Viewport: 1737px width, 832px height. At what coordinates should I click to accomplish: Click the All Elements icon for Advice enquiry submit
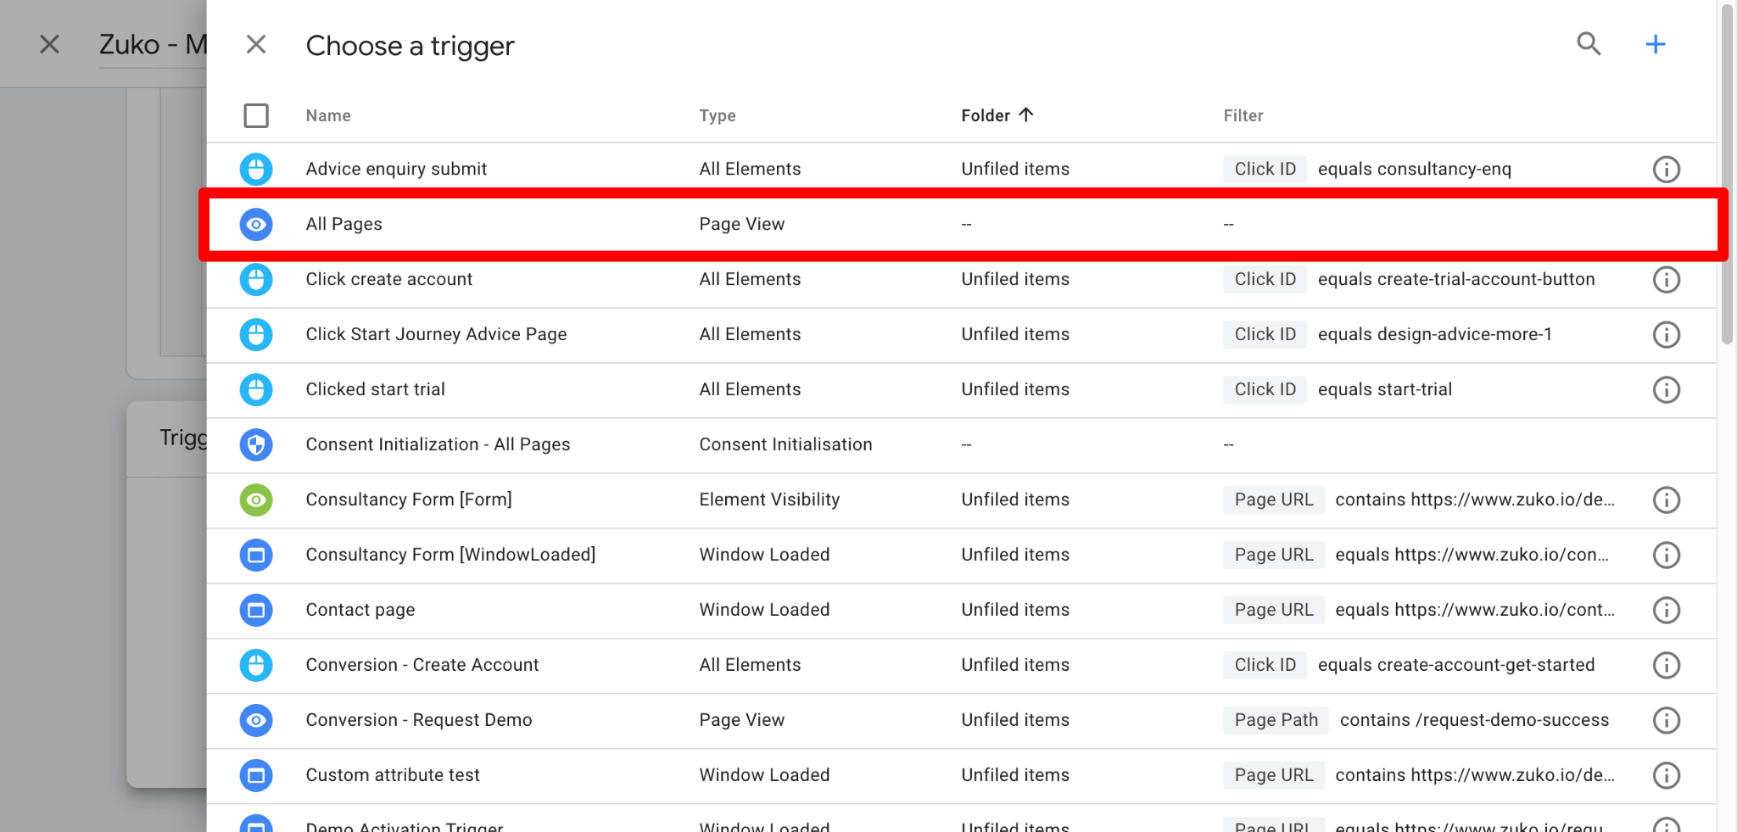(256, 169)
